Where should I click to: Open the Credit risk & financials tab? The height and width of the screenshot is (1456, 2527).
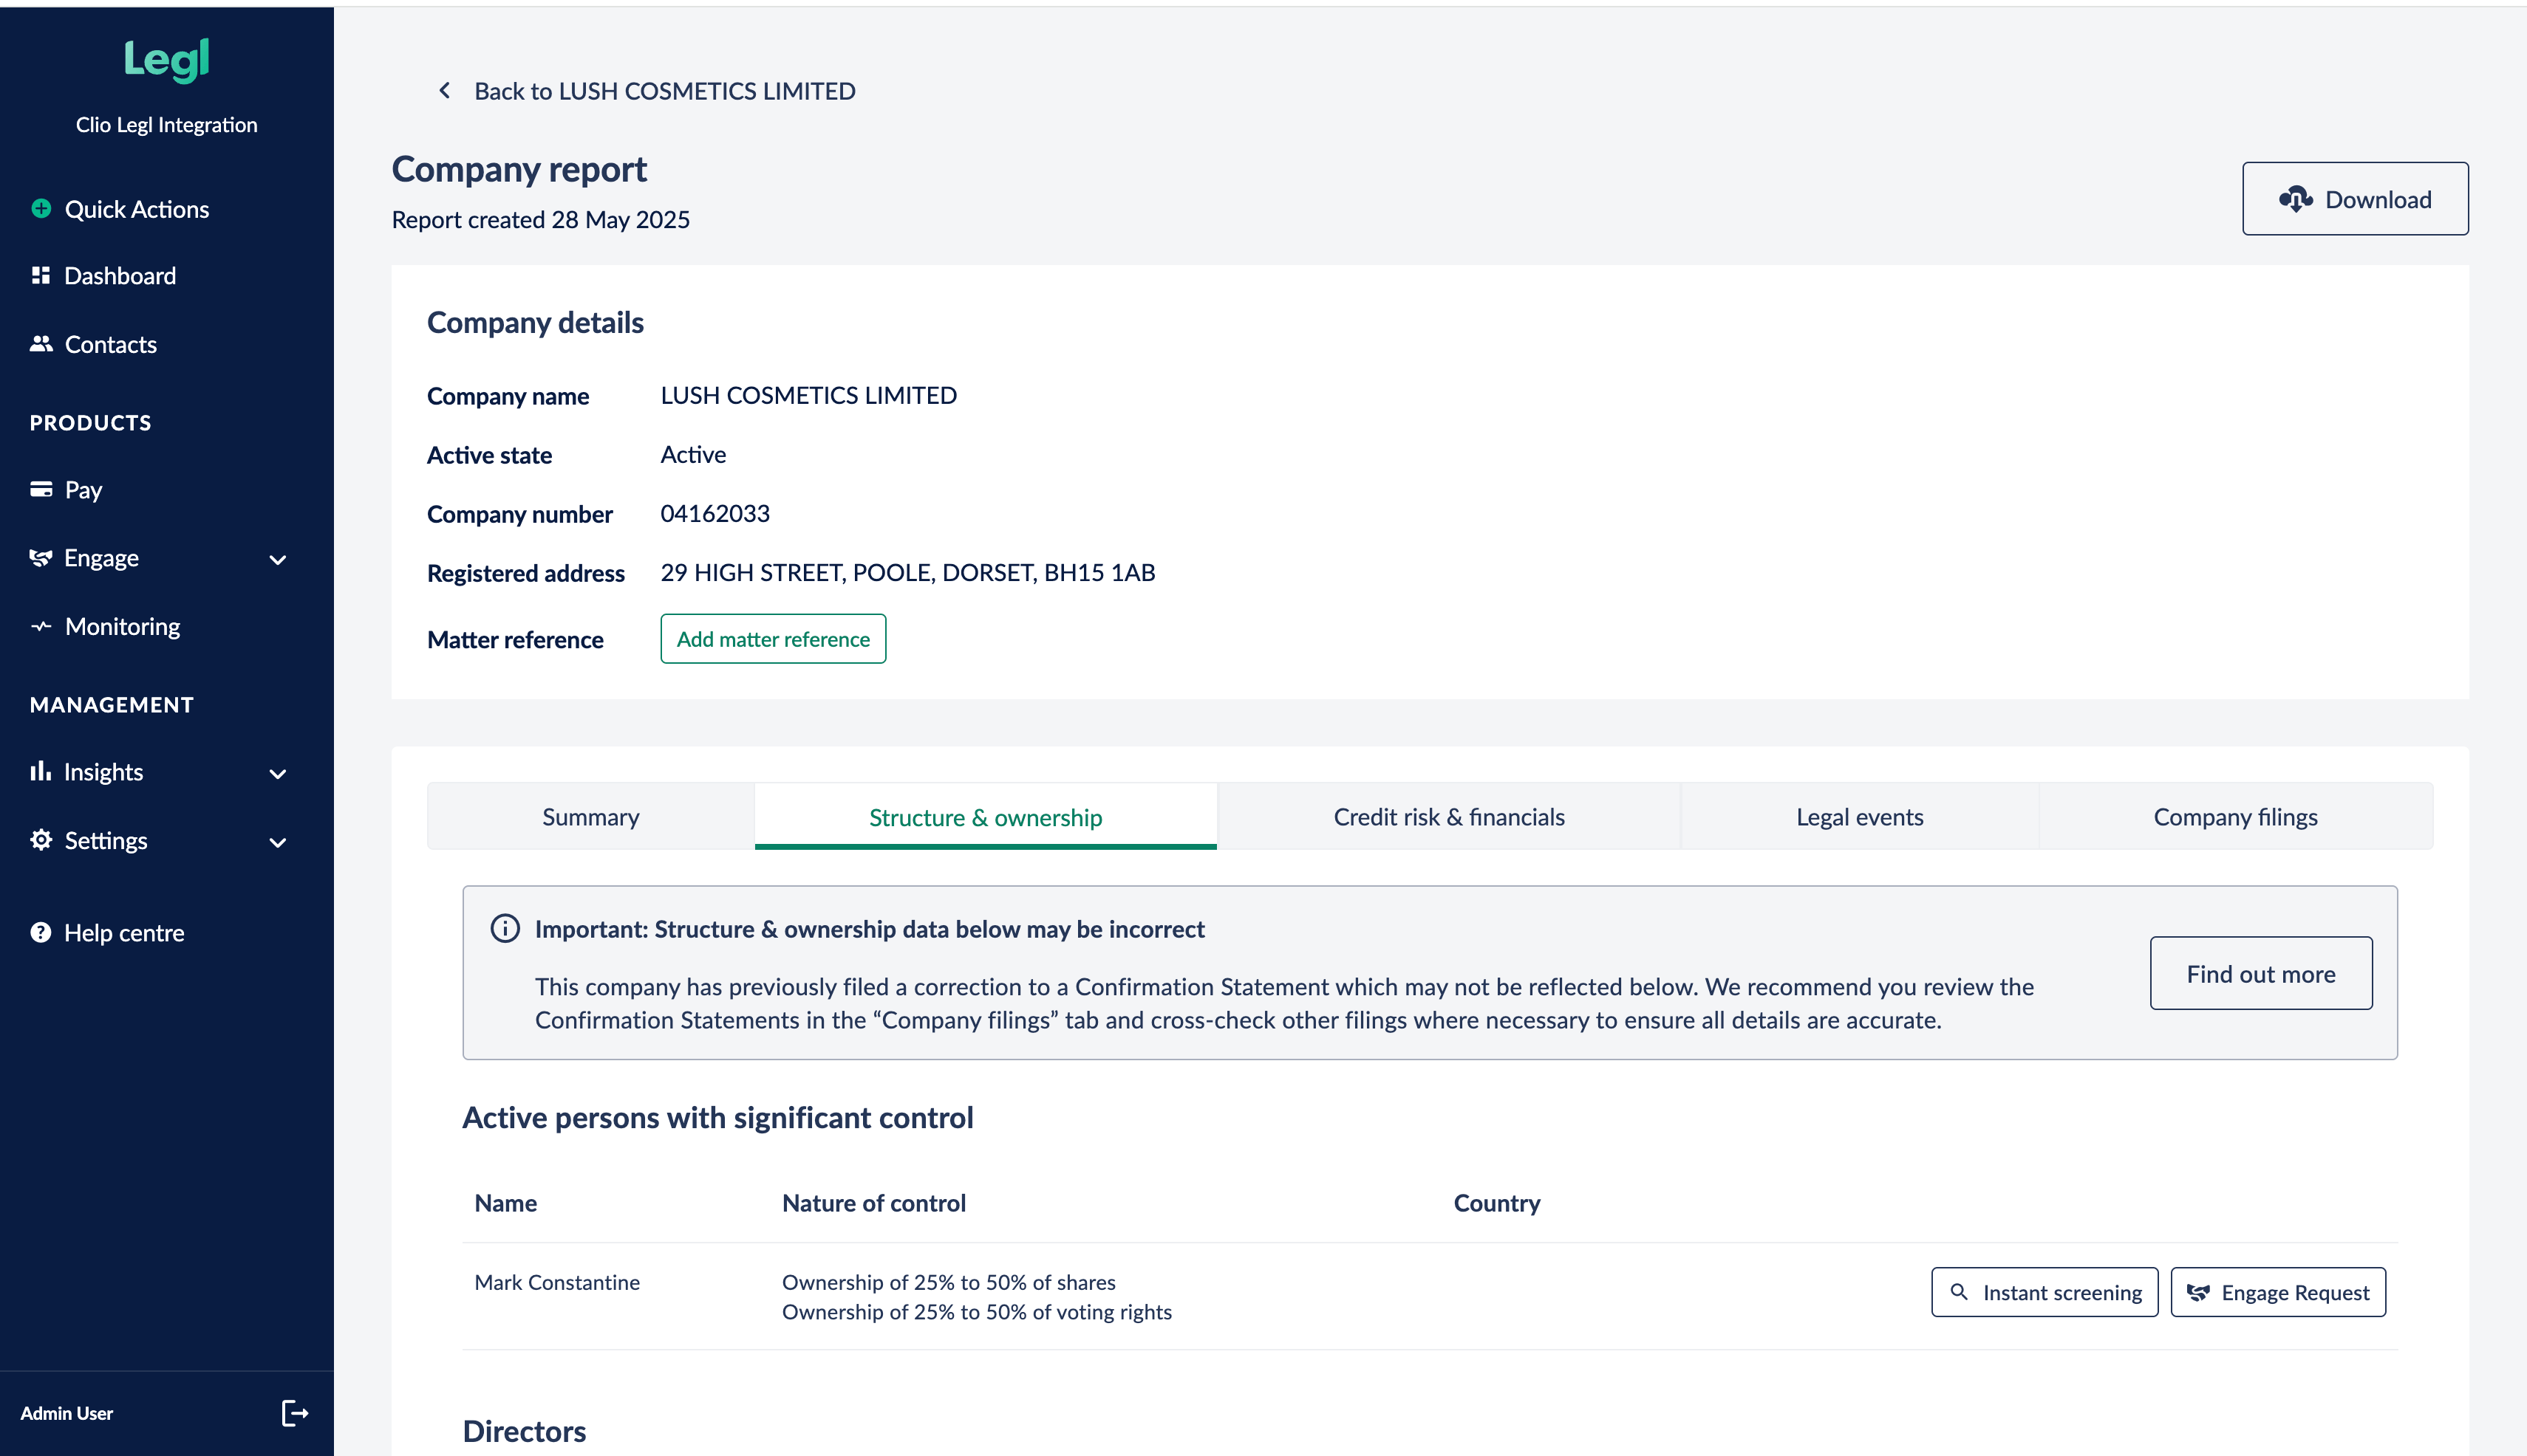click(1448, 816)
